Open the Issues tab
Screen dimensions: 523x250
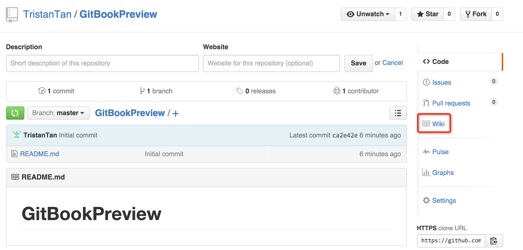[x=442, y=82]
